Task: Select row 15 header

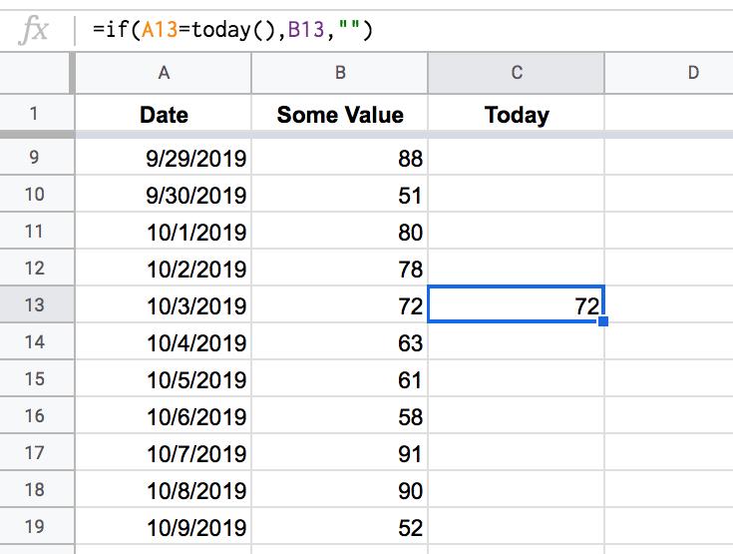Action: pos(37,378)
